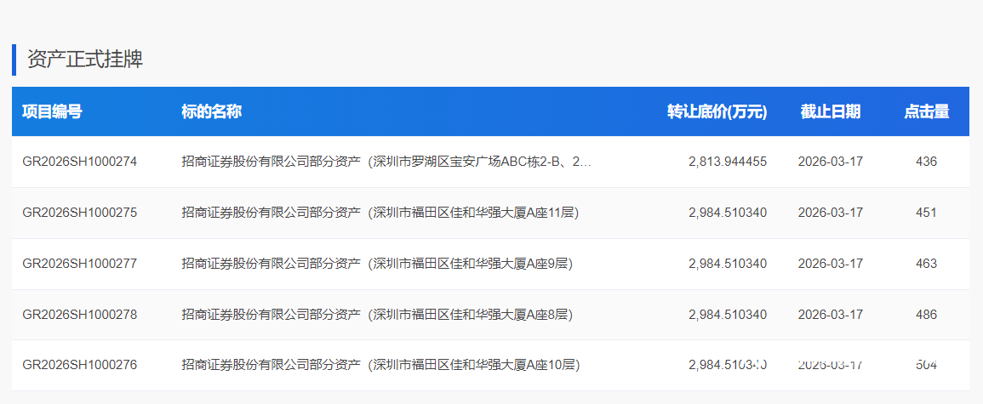
Task: Click the 点击量 column header
Action: [926, 111]
